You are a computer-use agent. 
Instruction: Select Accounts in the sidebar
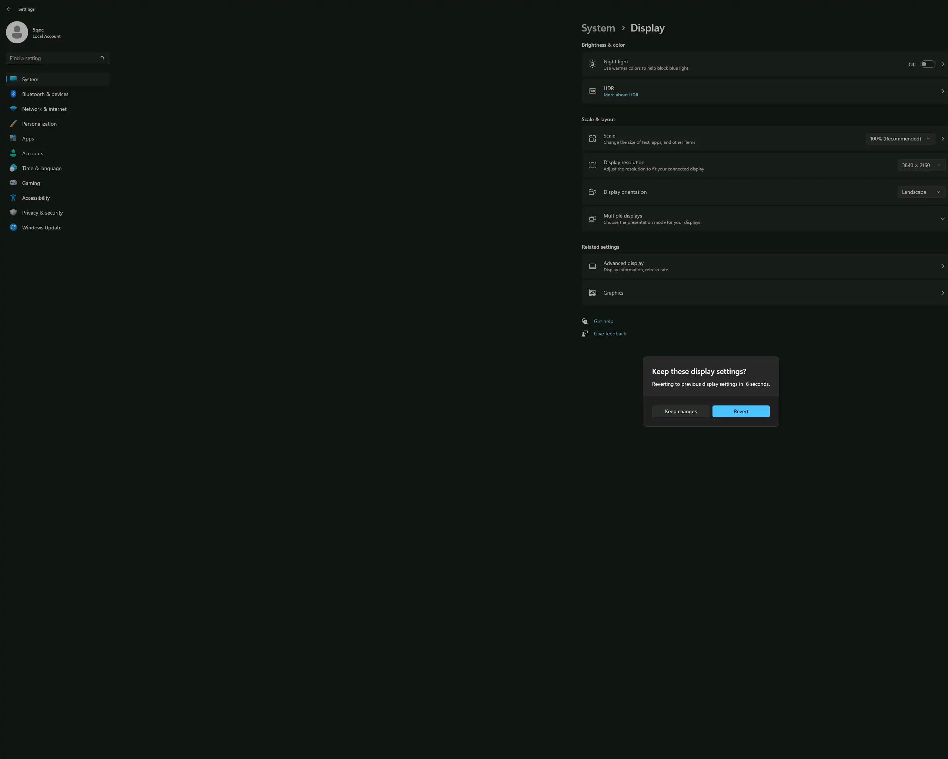(x=33, y=153)
